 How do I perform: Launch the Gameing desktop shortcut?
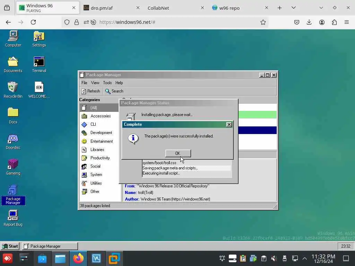(x=13, y=167)
